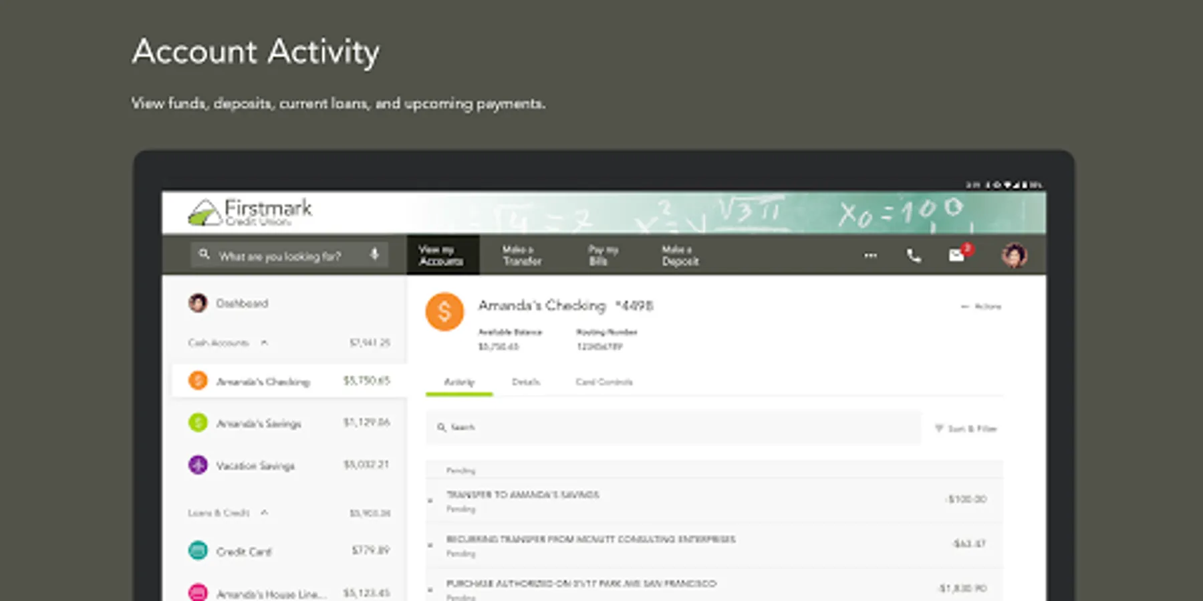The height and width of the screenshot is (601, 1203).
Task: Open Make a Deposit
Action: [x=680, y=255]
